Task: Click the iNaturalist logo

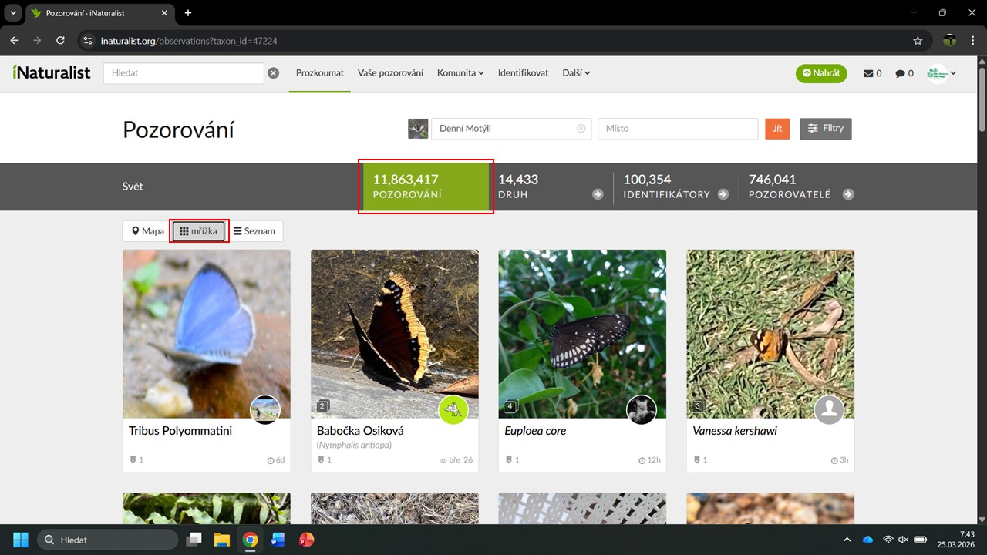Action: (x=52, y=72)
